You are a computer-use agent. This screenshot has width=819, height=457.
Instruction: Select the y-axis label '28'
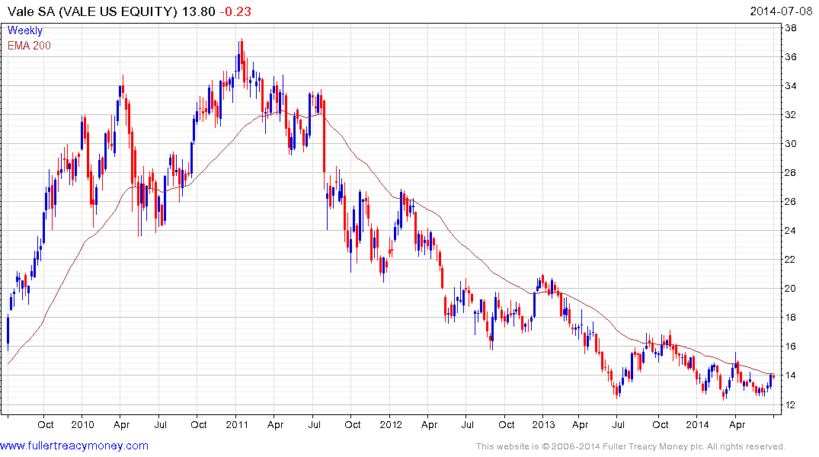(x=791, y=173)
